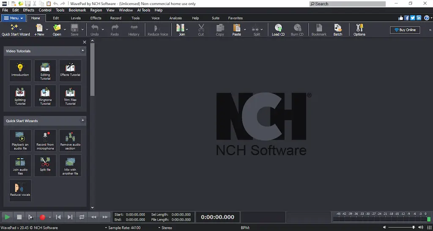
Task: Open the AI Tools menu
Action: 144,10
